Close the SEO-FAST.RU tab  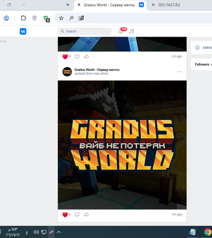coord(153,5)
